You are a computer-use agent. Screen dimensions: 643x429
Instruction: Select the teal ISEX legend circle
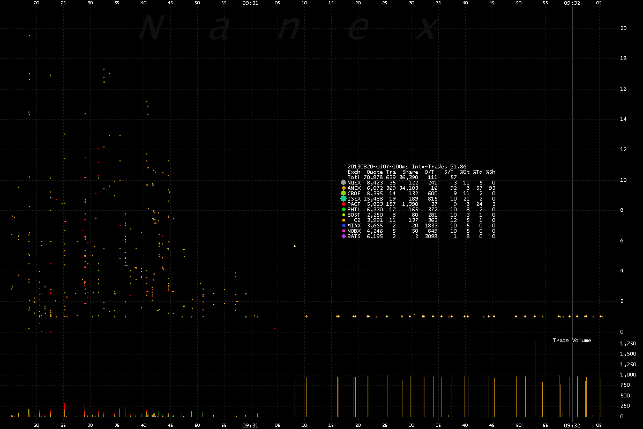343,198
